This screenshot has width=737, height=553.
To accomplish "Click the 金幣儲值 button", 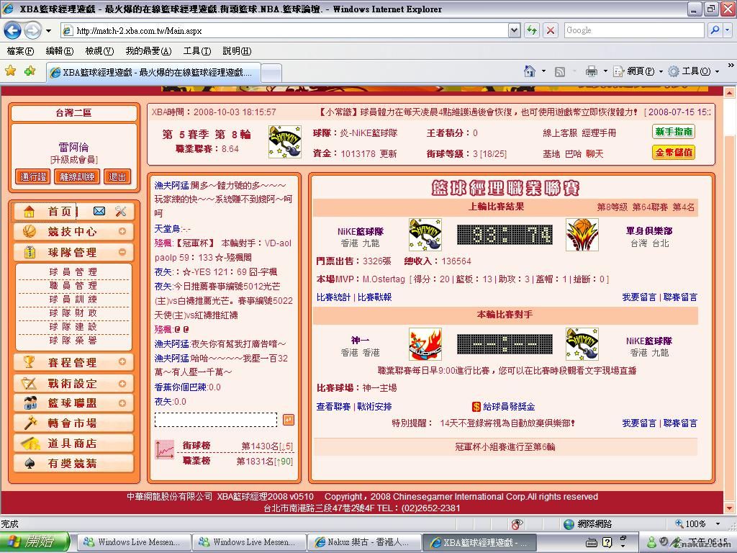I will (674, 153).
